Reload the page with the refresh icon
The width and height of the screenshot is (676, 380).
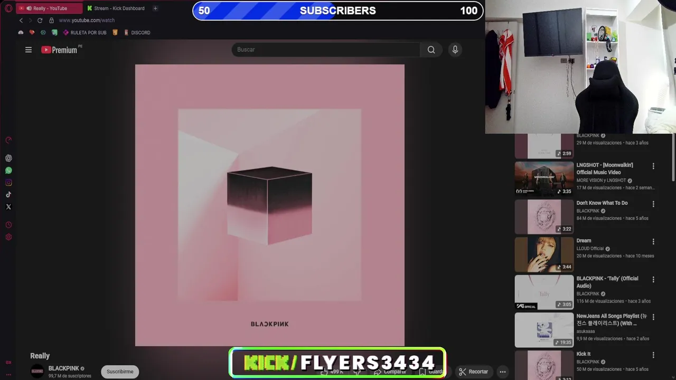pos(40,20)
